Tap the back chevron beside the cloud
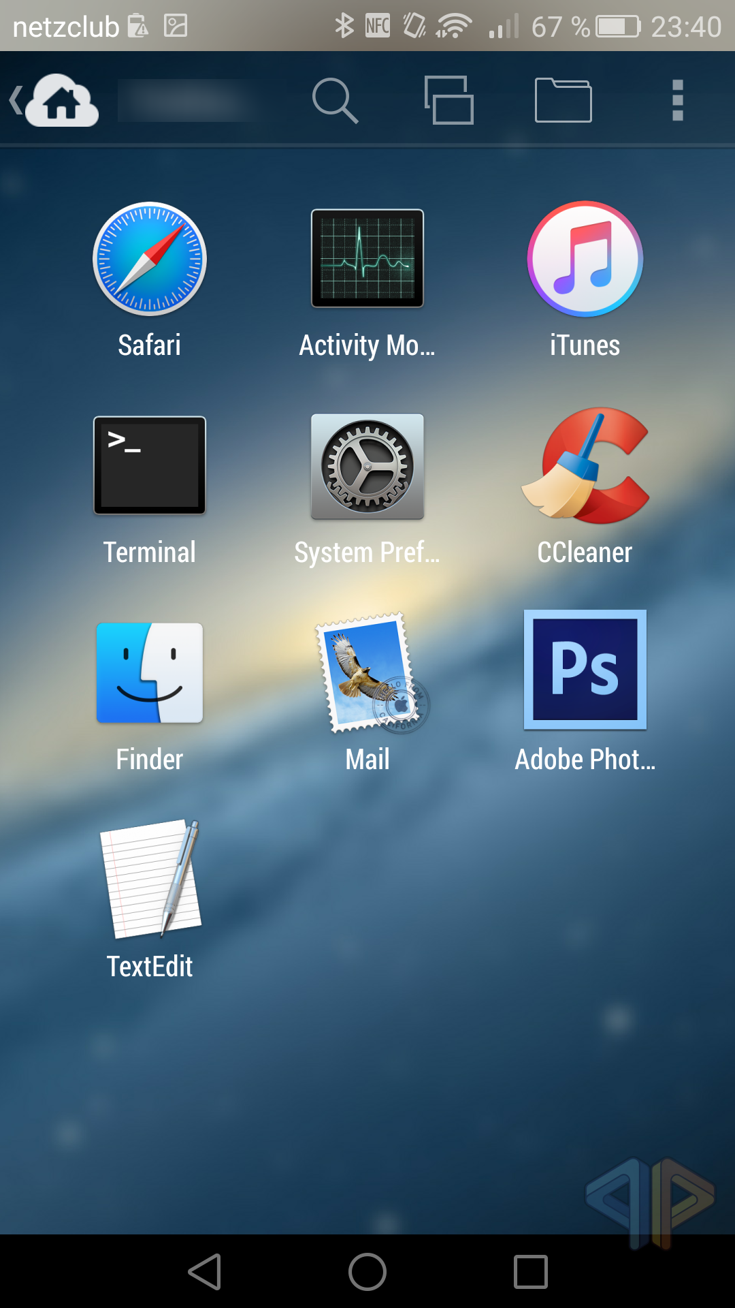This screenshot has width=735, height=1308. [15, 101]
